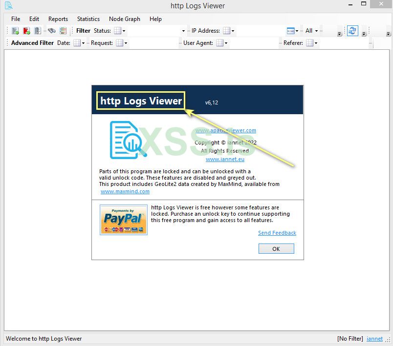
Task: Click the Referer filter grid icon
Action: 310,43
